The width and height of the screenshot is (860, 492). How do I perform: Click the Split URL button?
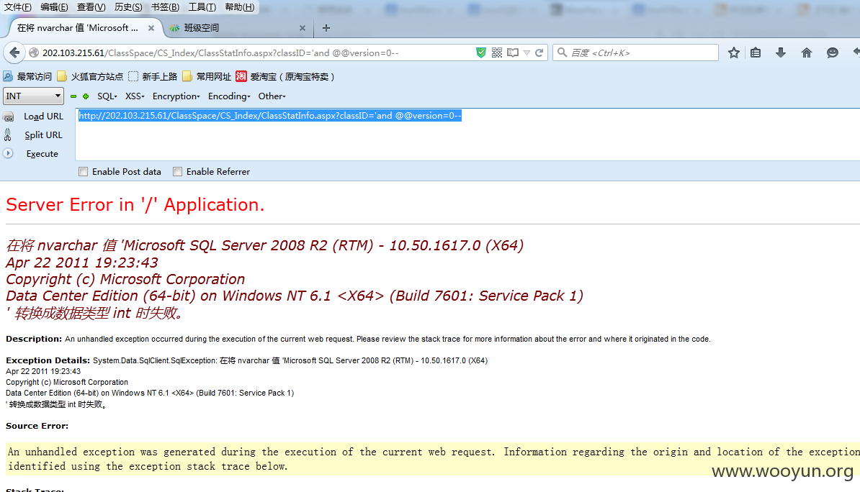pos(43,135)
